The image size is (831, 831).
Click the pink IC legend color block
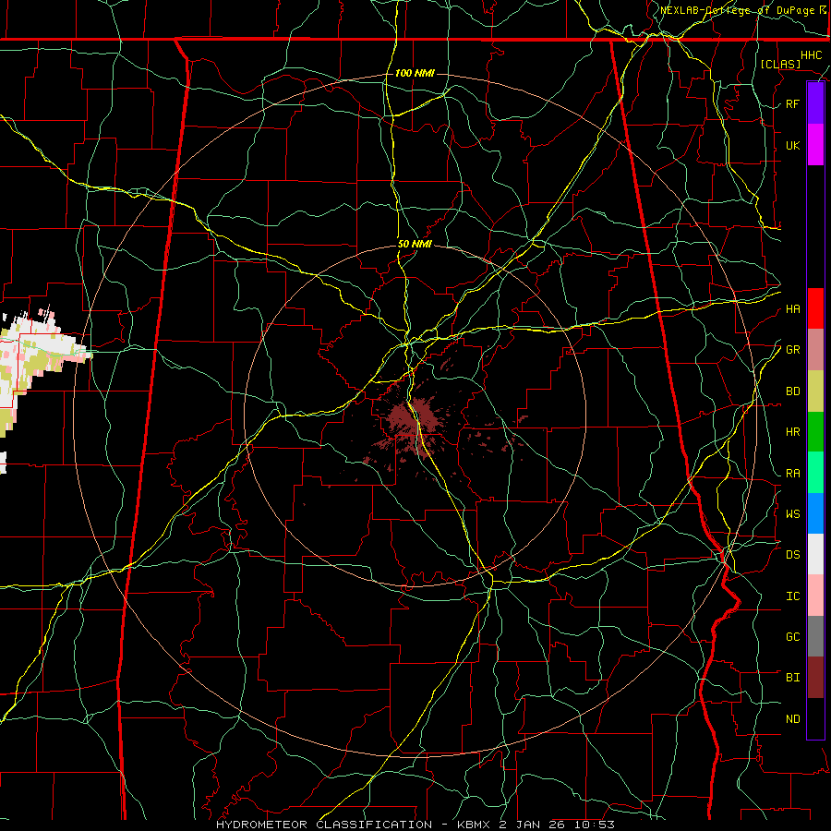coord(815,596)
